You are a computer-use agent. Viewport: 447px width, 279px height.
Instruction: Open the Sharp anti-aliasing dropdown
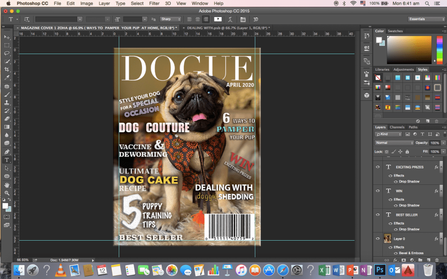point(171,19)
